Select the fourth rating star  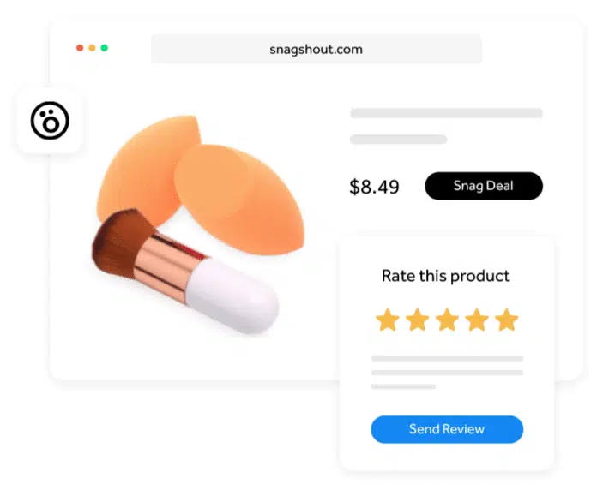pos(477,320)
